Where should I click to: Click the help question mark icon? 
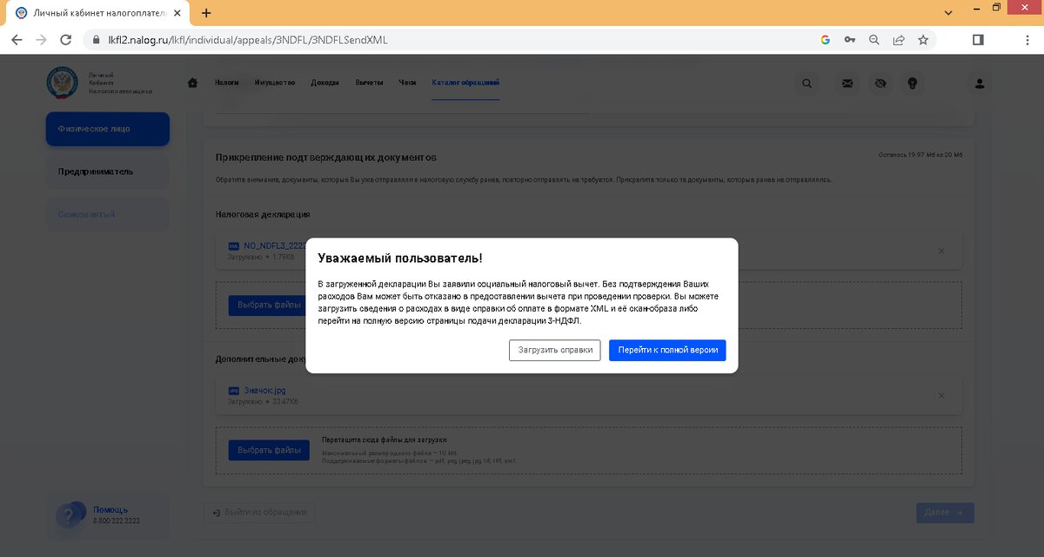[70, 515]
